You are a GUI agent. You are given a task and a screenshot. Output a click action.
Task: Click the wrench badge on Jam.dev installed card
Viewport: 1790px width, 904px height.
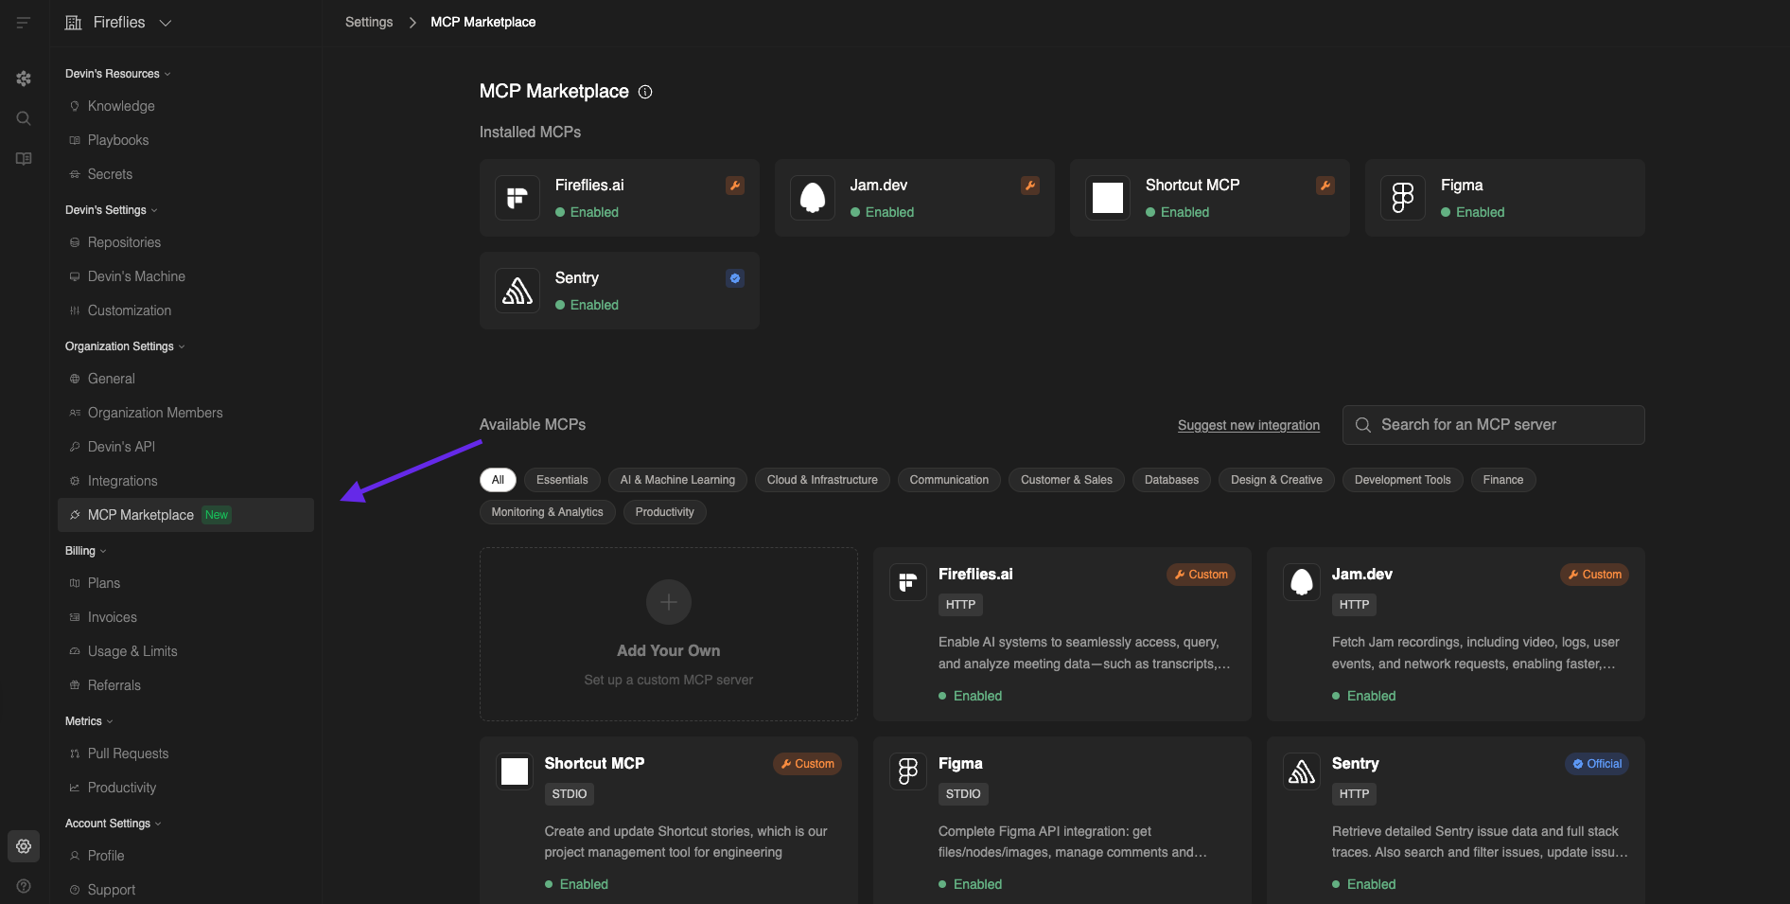point(1030,186)
